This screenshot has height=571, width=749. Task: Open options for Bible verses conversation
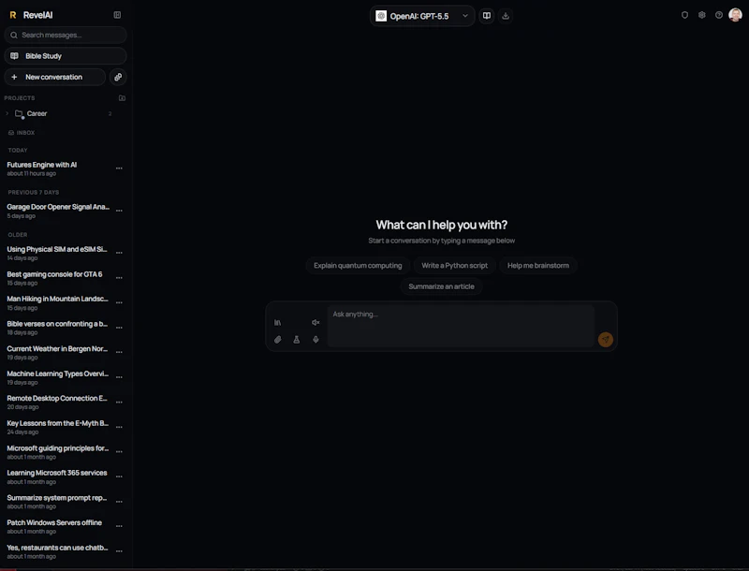(119, 328)
